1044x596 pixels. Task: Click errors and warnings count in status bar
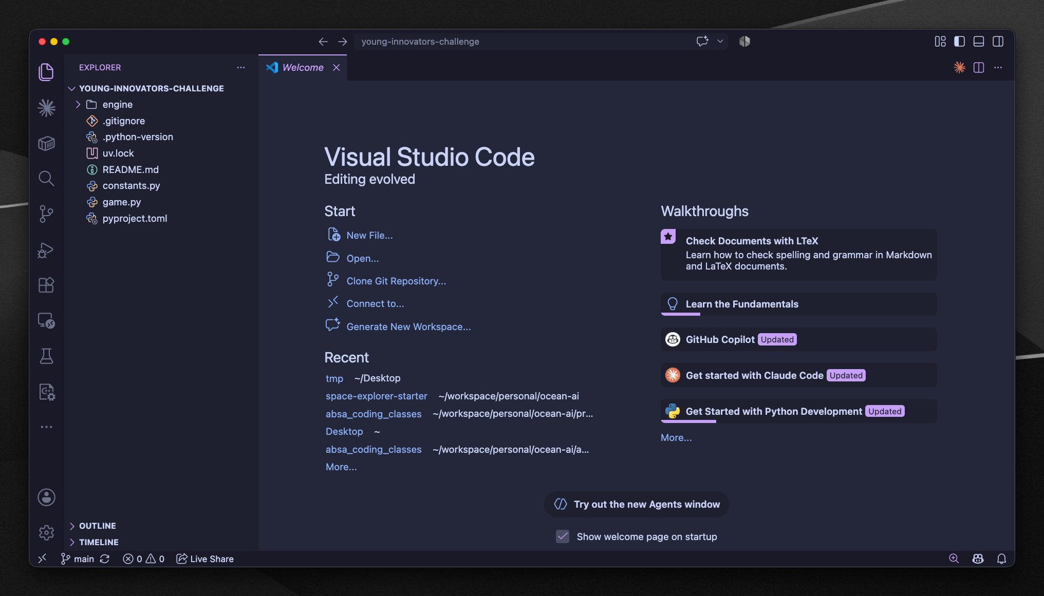(144, 559)
